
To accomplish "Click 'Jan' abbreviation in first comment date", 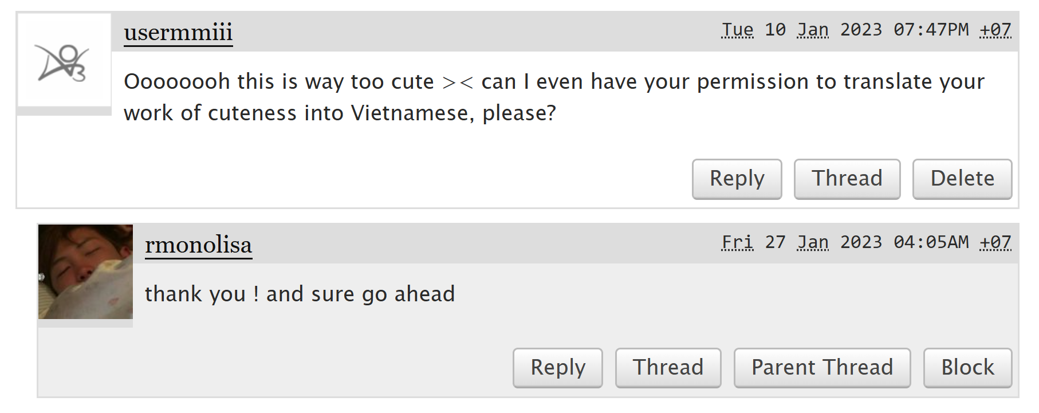I will click(x=813, y=30).
